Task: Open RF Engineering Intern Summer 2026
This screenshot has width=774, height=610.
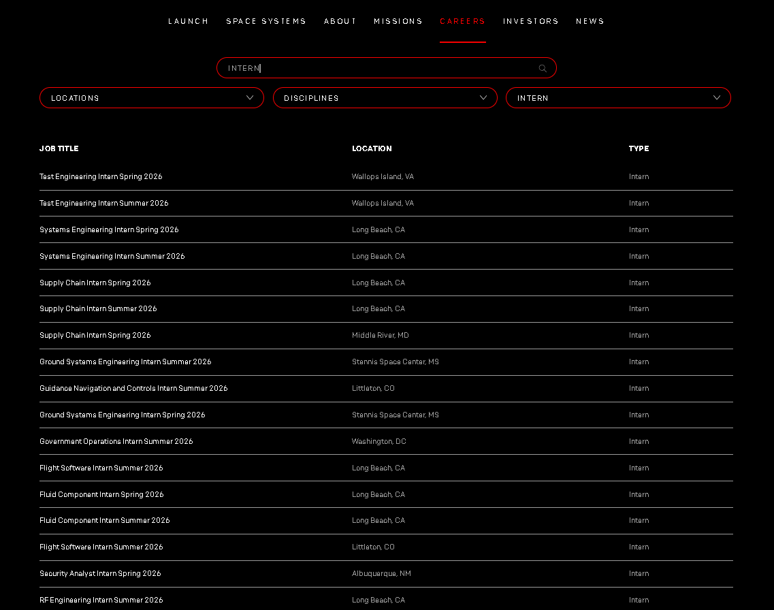Action: [x=101, y=600]
